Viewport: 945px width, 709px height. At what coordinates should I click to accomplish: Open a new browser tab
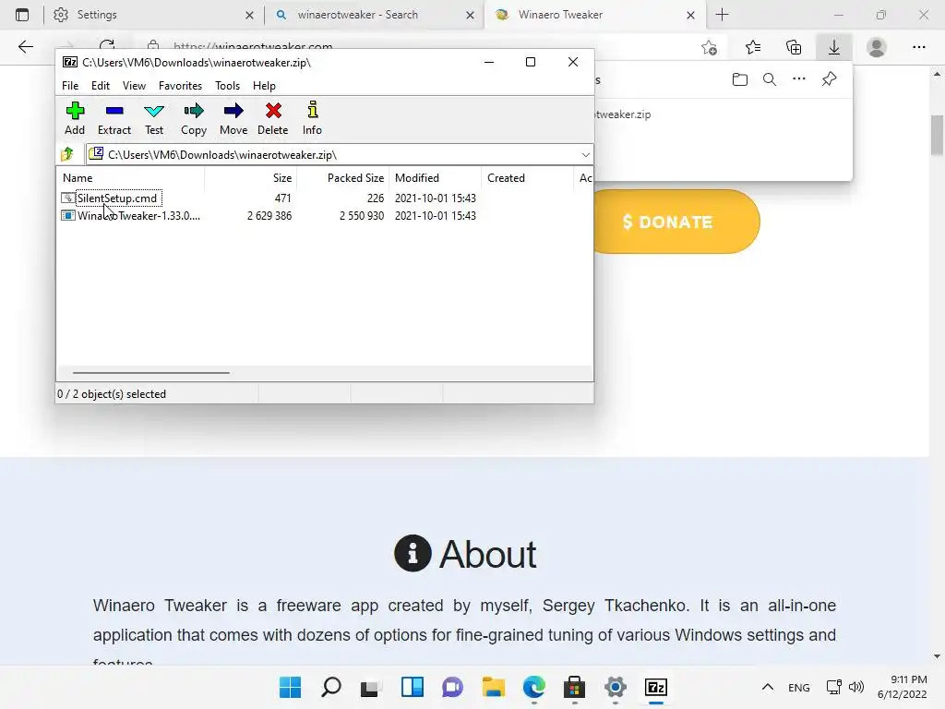click(722, 15)
